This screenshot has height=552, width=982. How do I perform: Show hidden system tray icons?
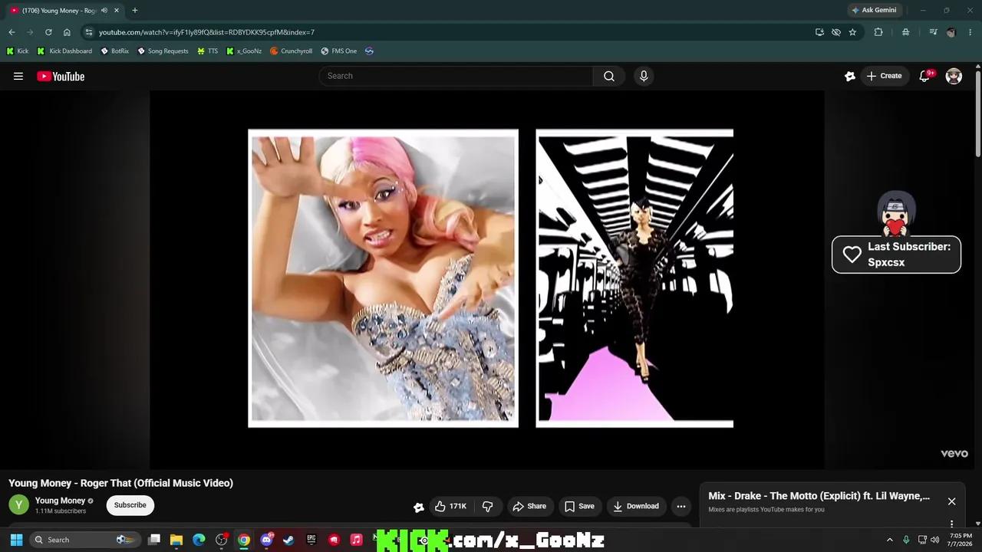890,540
